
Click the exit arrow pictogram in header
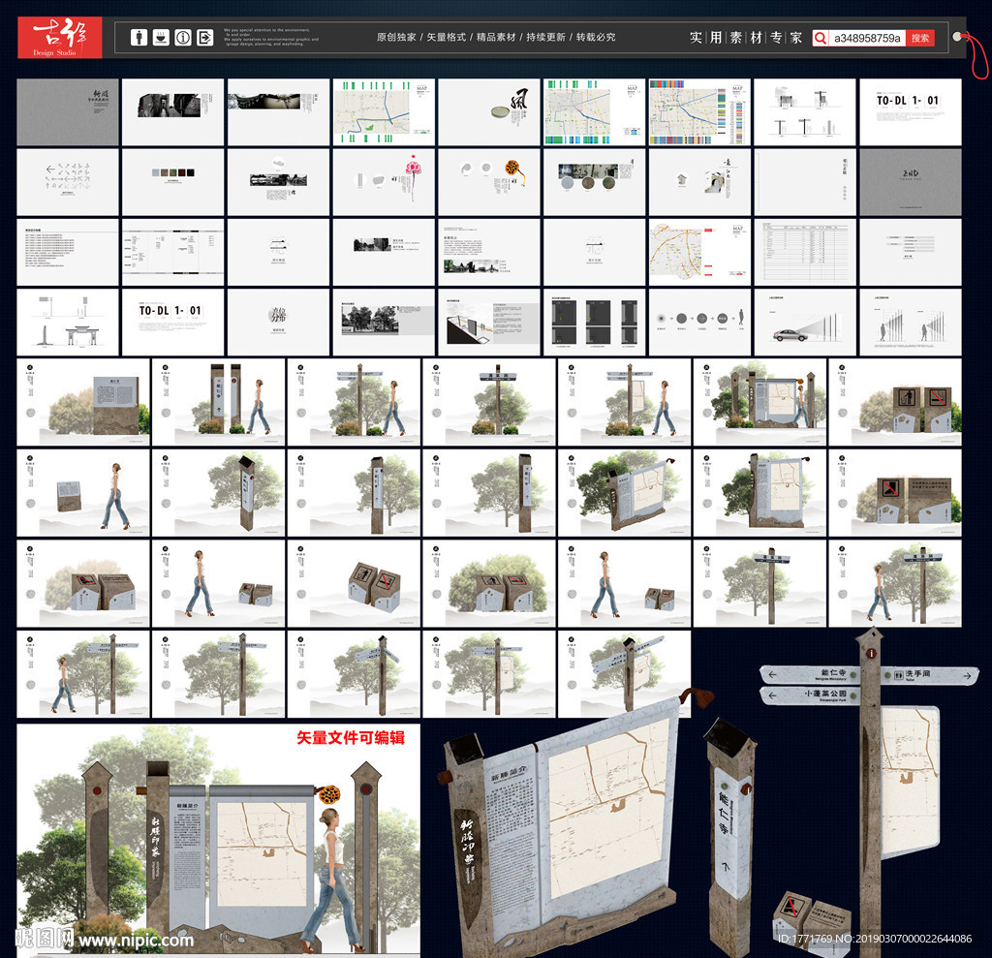tap(205, 38)
